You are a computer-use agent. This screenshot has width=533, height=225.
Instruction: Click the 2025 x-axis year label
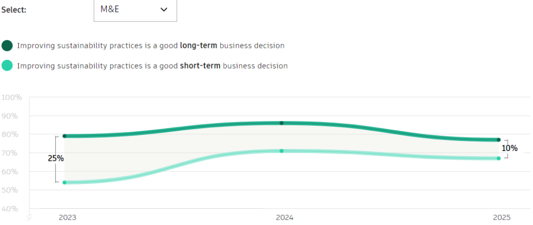(x=502, y=217)
